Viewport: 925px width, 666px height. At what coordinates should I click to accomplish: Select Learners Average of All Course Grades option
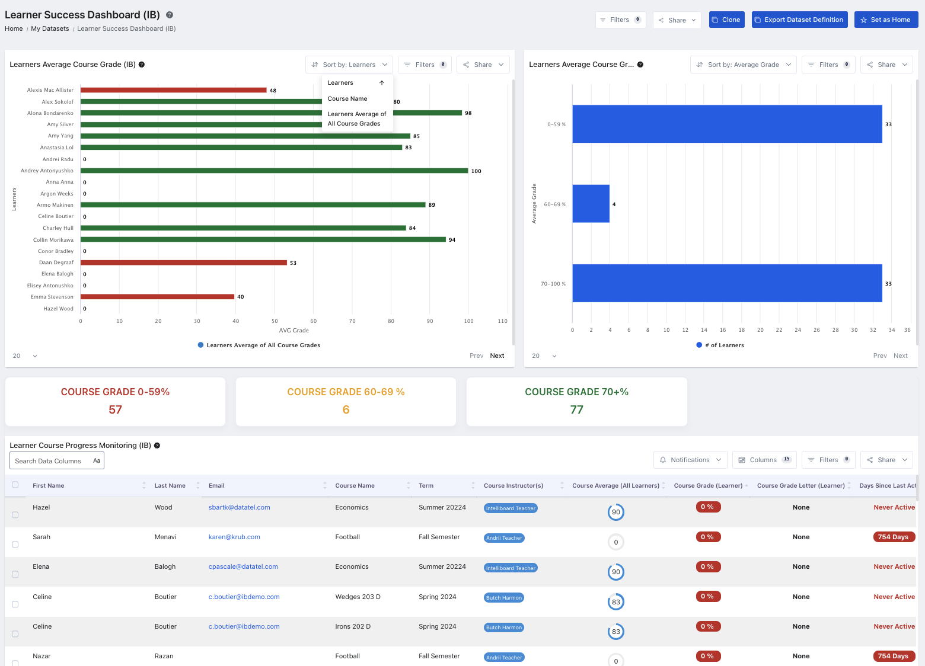(356, 119)
